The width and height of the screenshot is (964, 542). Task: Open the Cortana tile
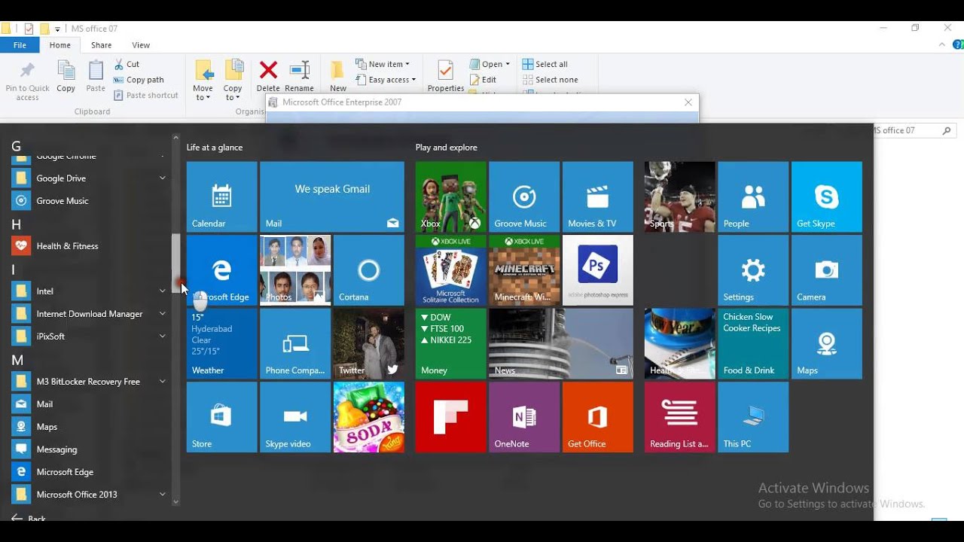tap(369, 270)
